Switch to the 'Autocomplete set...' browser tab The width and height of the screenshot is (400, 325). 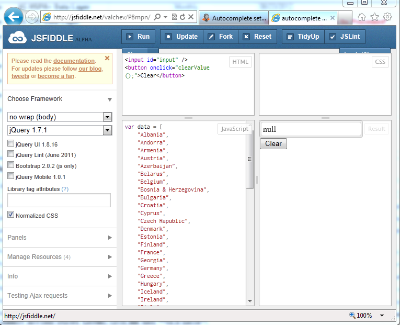233,18
